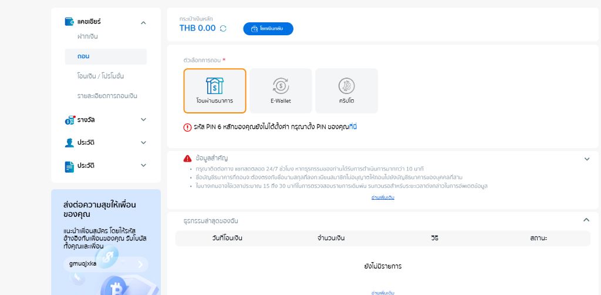Click the refresh icon beside THB 0.00
Screen dimensions: 601x295
pos(223,28)
